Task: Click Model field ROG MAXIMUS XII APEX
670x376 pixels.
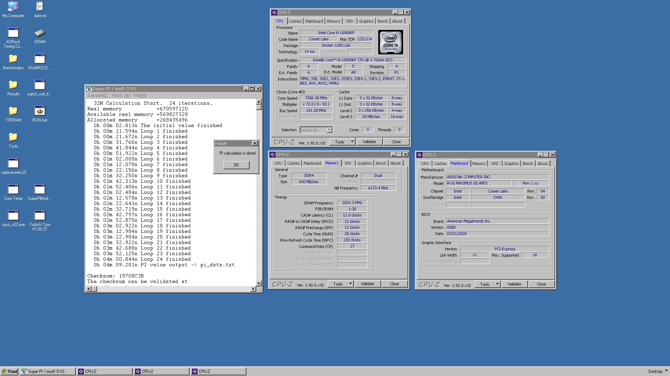Action: (479, 183)
